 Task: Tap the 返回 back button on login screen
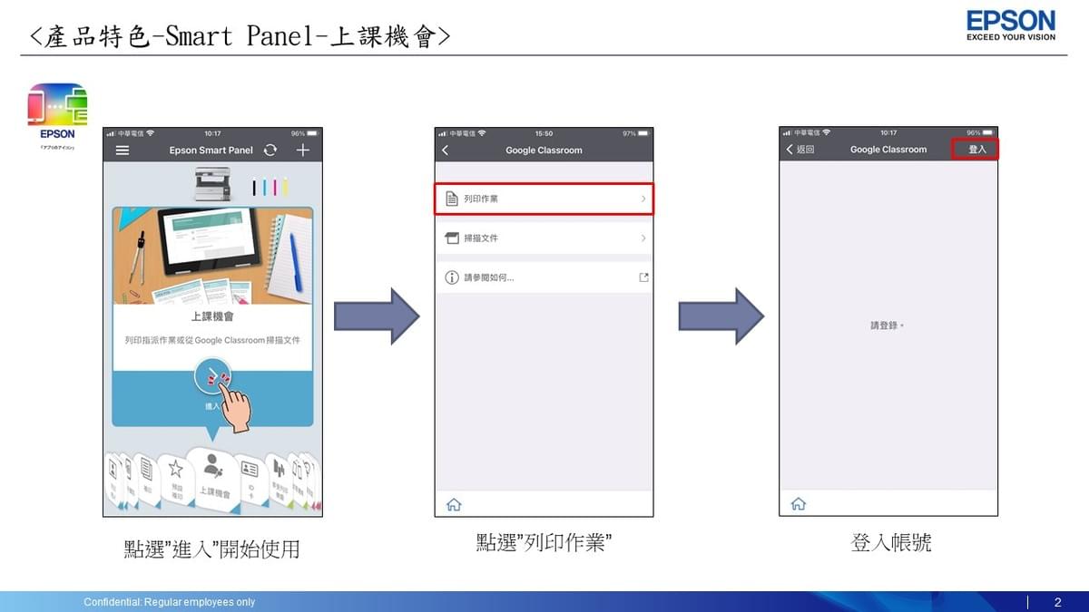(800, 150)
